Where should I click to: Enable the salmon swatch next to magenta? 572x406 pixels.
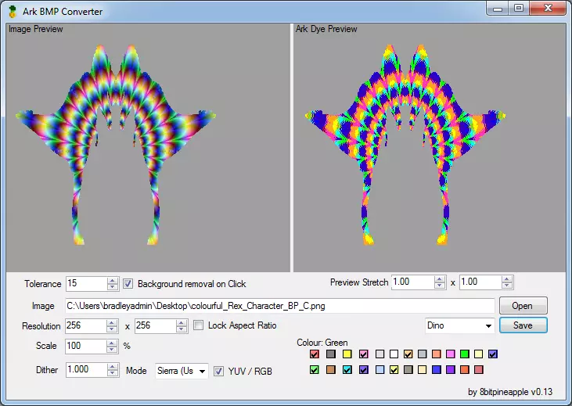(437, 354)
